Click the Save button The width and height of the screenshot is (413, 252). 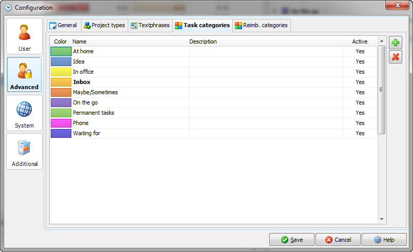click(292, 240)
